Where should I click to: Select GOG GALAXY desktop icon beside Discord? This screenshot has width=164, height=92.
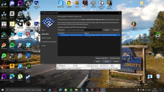click(20, 4)
